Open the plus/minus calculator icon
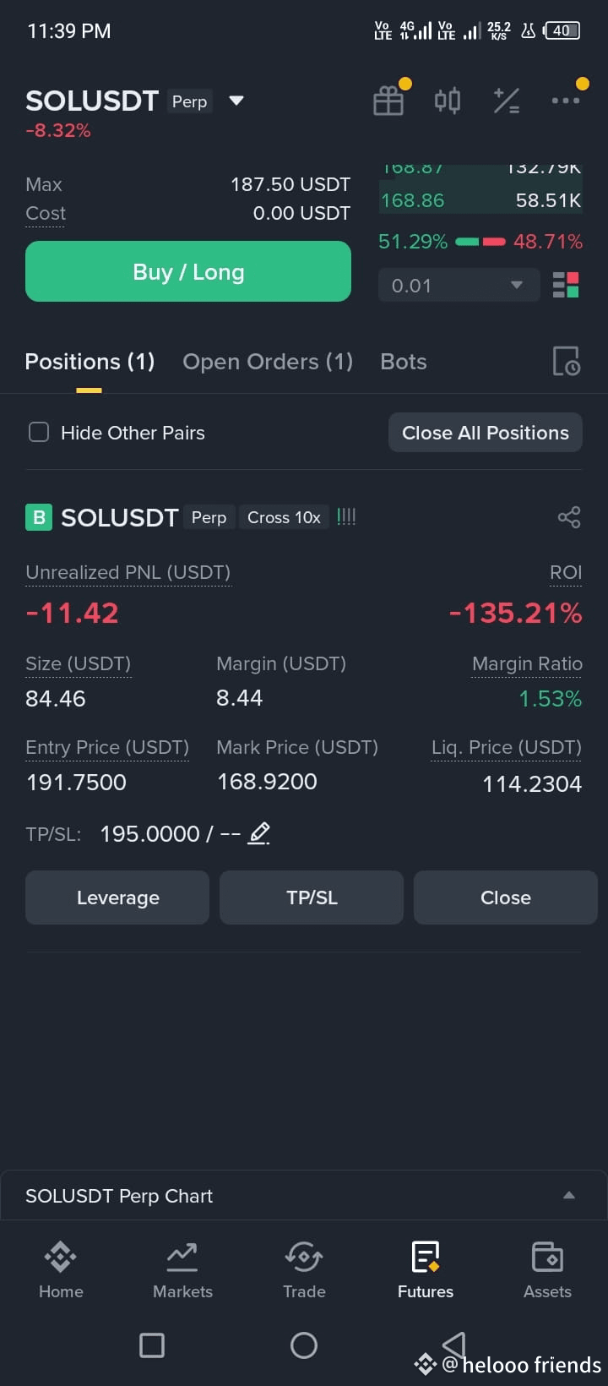The width and height of the screenshot is (608, 1386). coord(507,101)
